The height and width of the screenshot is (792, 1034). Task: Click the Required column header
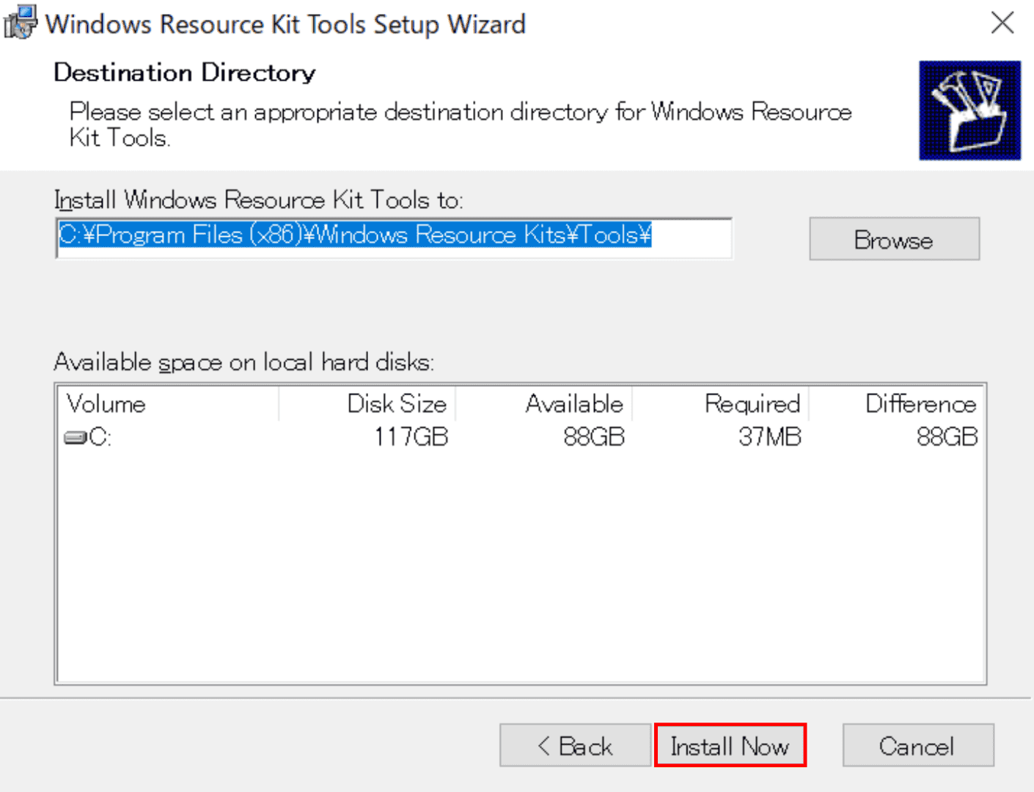click(721, 404)
